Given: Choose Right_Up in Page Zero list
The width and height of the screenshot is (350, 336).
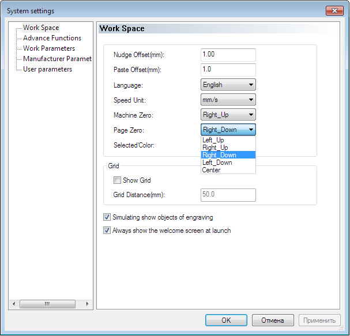Looking at the screenshot, I should (x=228, y=148).
